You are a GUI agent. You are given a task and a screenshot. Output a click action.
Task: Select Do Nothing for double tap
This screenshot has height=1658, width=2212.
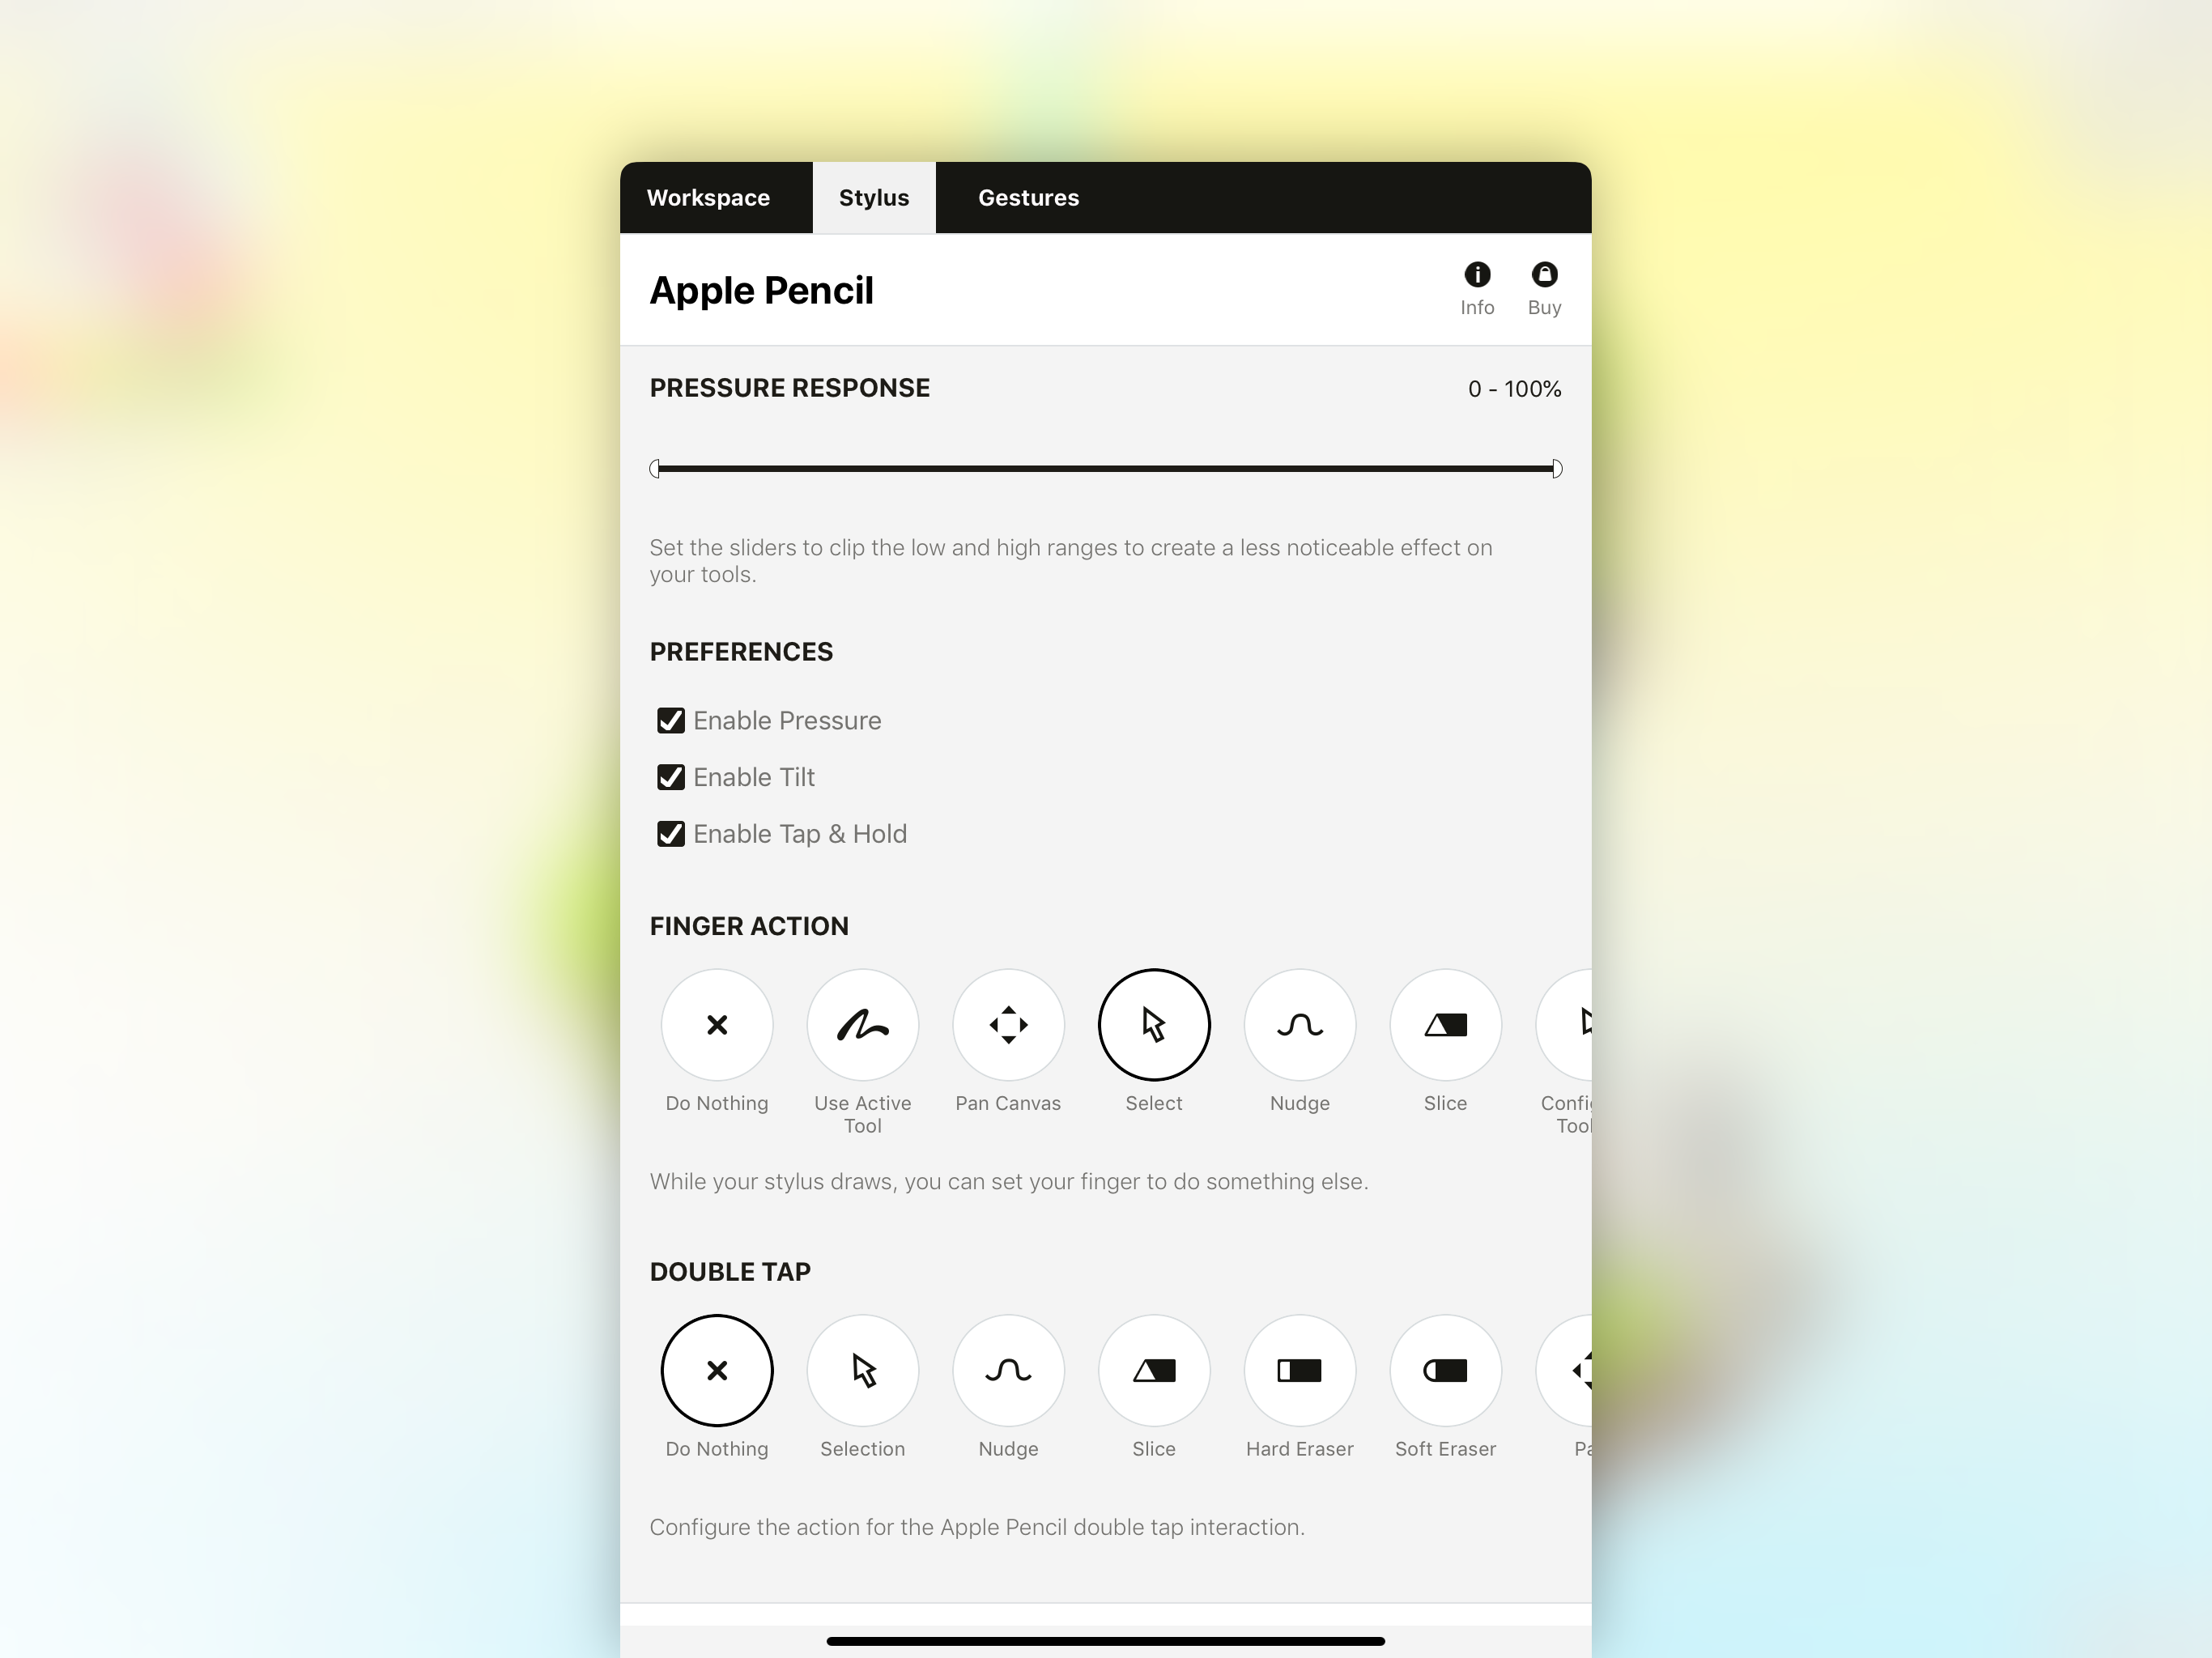pos(714,1372)
